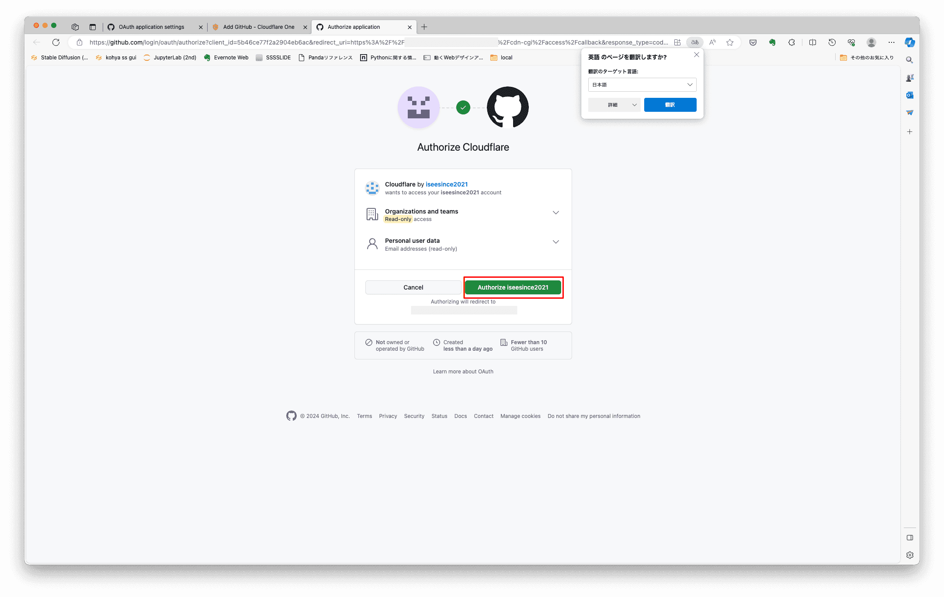Click the favorites star icon in address bar
Image resolution: width=944 pixels, height=597 pixels.
coord(730,42)
